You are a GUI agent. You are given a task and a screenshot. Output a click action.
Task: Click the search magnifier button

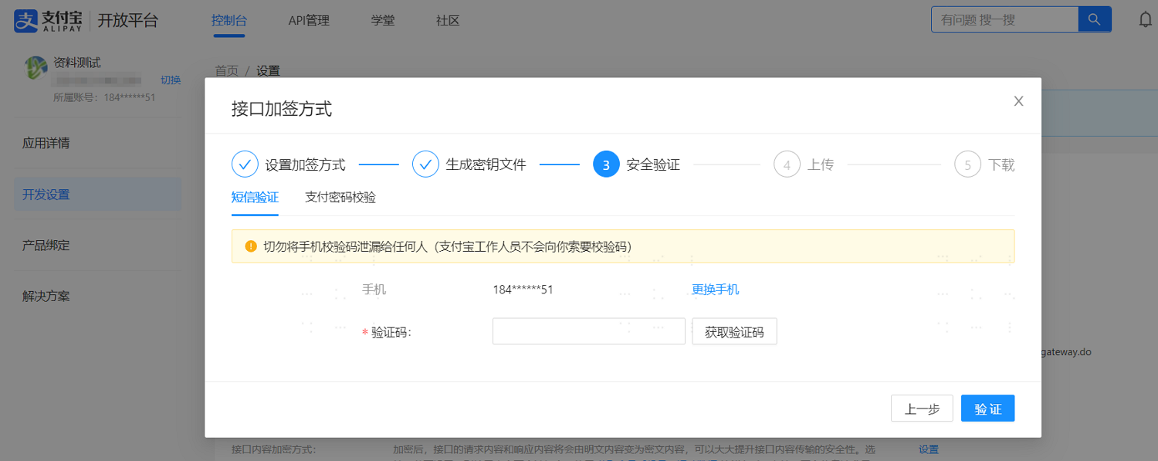click(1095, 19)
